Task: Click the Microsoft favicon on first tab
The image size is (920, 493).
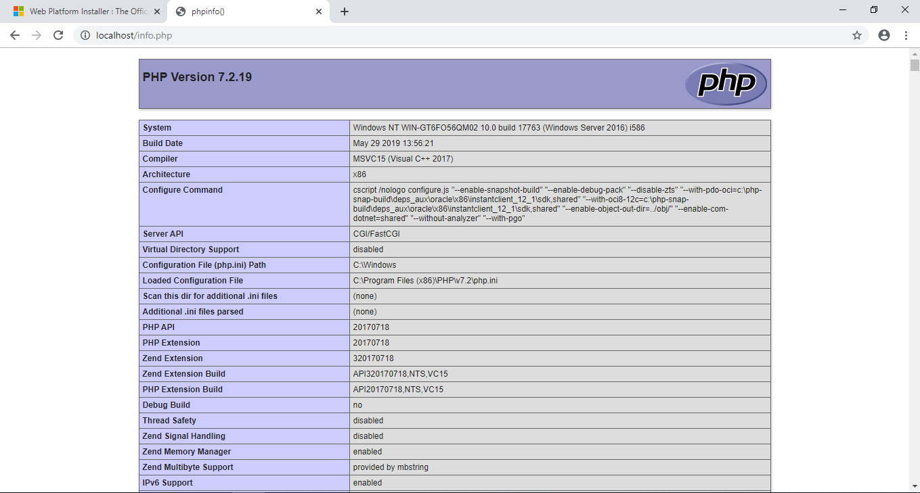Action: click(18, 11)
